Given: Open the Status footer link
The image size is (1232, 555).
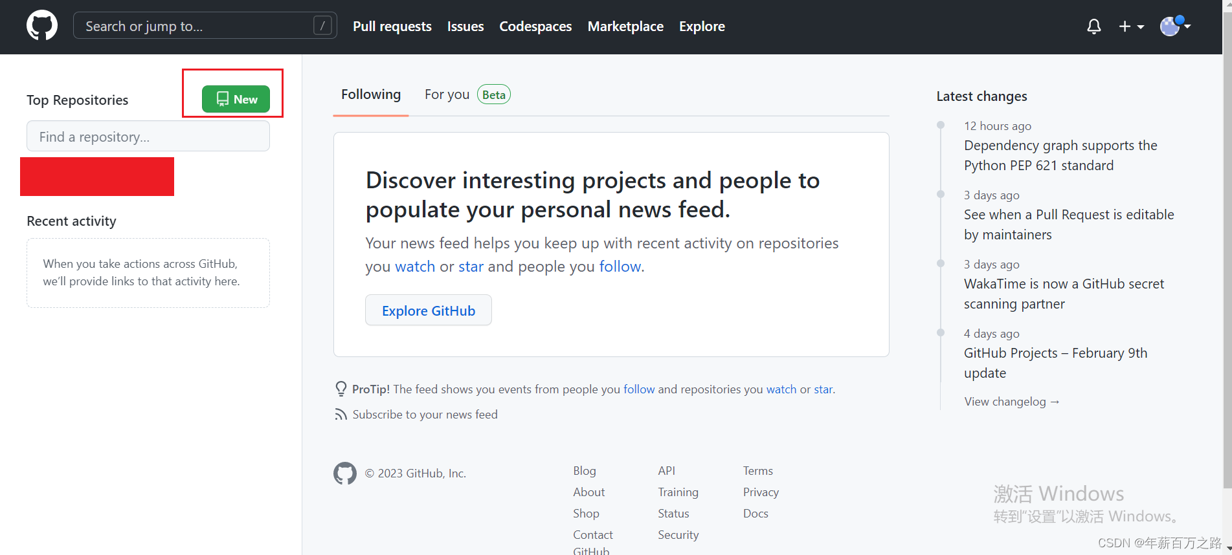Looking at the screenshot, I should click(673, 514).
